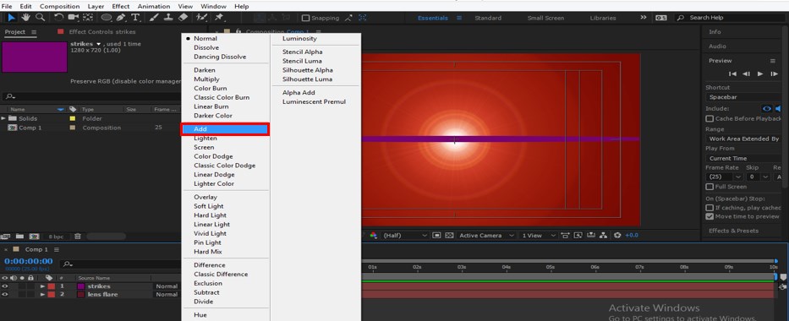Switch to the Standard workspace
The image size is (789, 321).
click(x=488, y=18)
